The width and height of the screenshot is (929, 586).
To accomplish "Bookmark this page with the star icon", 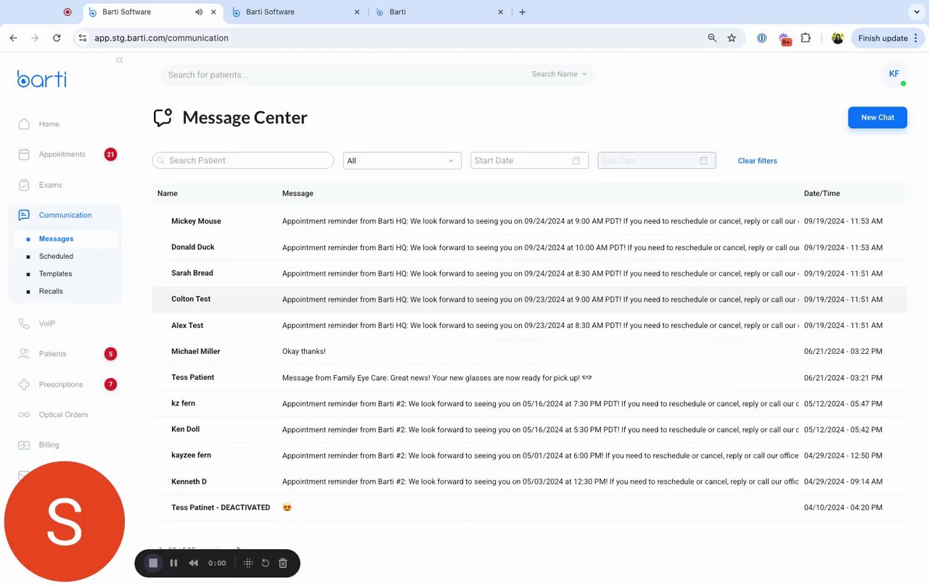I will (x=732, y=38).
